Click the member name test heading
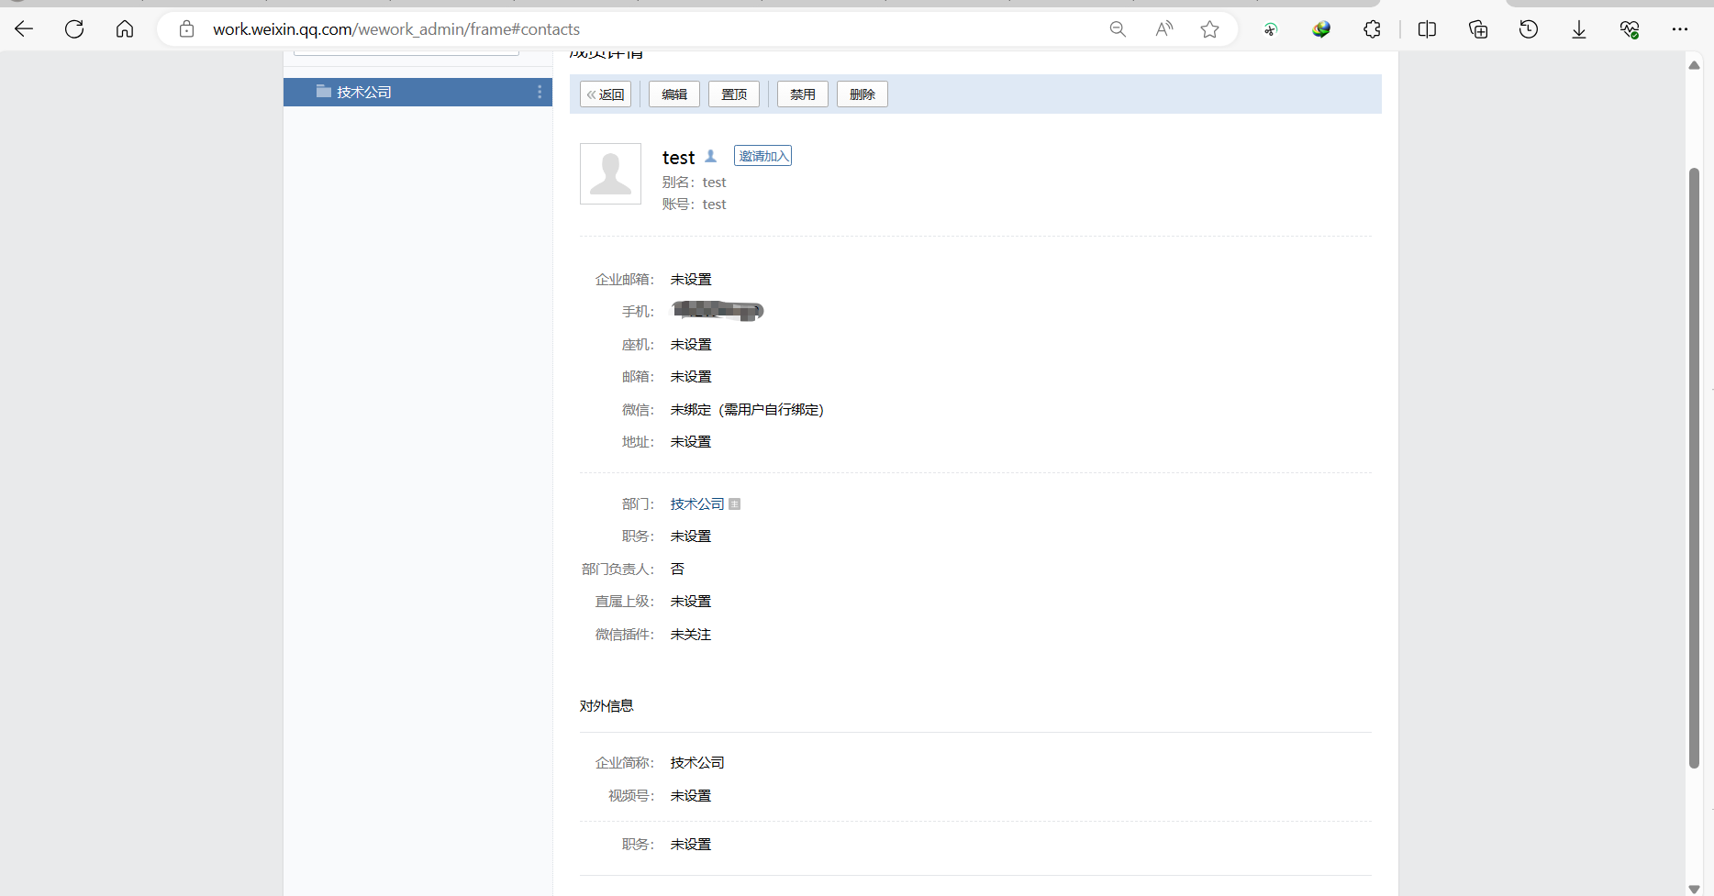Screen dimensions: 1714x896 point(679,157)
